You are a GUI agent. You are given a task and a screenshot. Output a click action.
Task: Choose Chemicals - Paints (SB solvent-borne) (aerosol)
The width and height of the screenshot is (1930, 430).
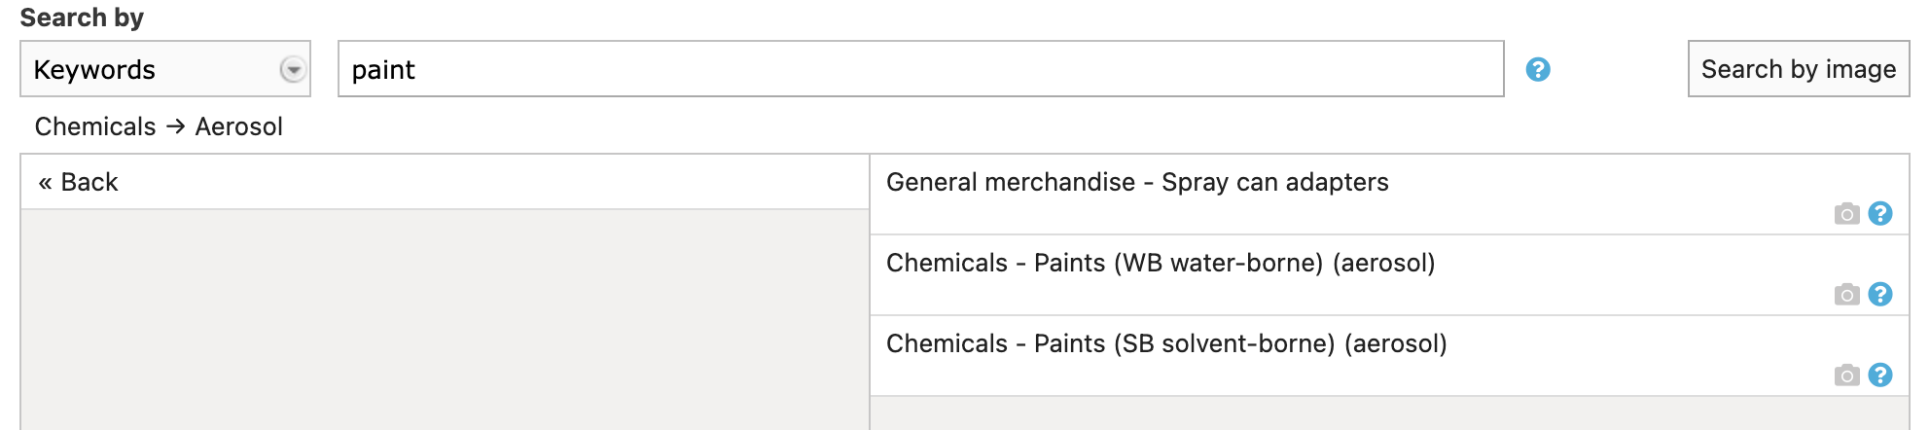click(1166, 343)
